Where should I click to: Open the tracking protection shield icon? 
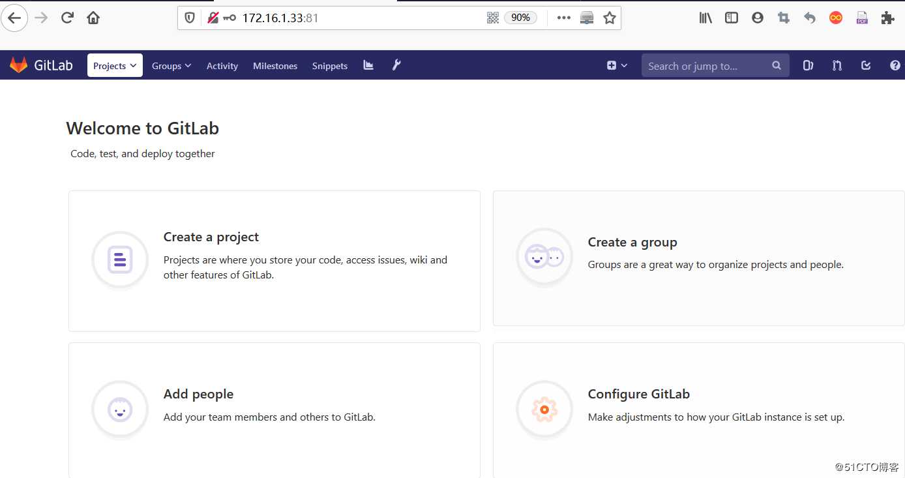(x=190, y=18)
